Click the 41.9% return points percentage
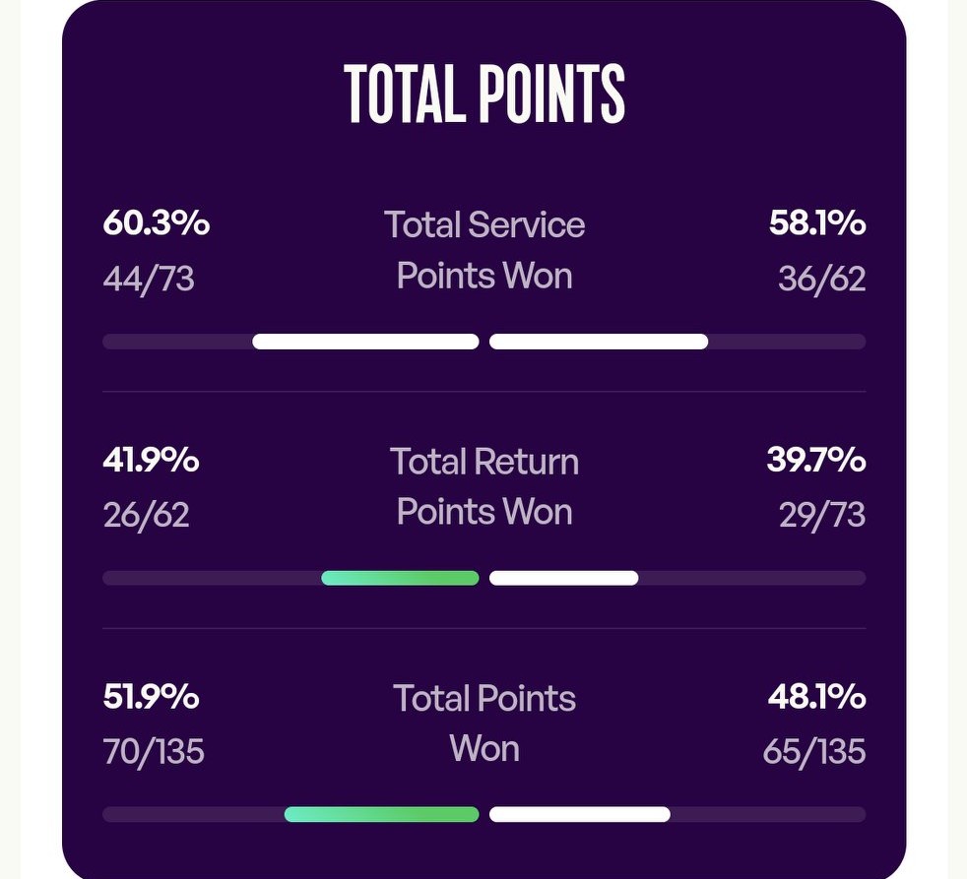The width and height of the screenshot is (967, 879). (151, 460)
